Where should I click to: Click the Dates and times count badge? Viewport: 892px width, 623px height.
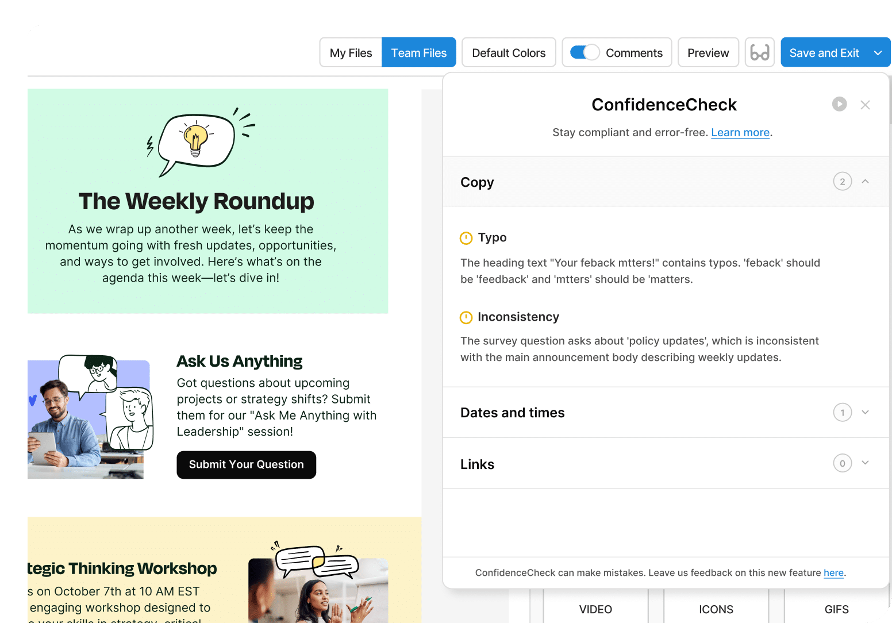coord(842,413)
